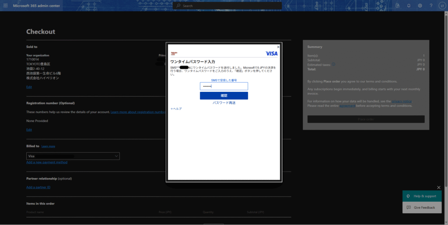Click the パスワード再送 resend password link
The width and height of the screenshot is (448, 225).
[224, 103]
